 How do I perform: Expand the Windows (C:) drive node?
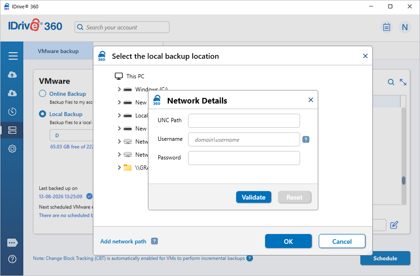click(119, 89)
